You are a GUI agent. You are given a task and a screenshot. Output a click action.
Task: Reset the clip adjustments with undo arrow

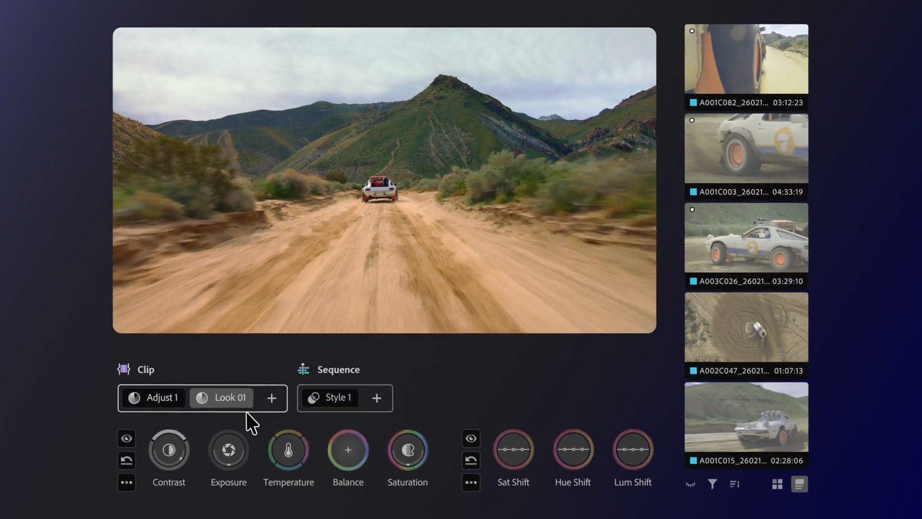[126, 460]
